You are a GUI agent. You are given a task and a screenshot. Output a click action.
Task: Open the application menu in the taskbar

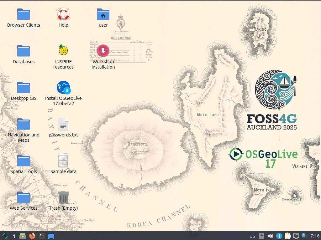(x=5, y=236)
